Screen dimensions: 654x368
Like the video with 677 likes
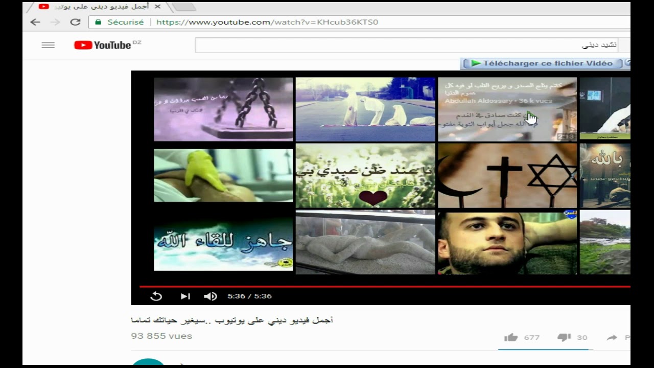pyautogui.click(x=510, y=337)
